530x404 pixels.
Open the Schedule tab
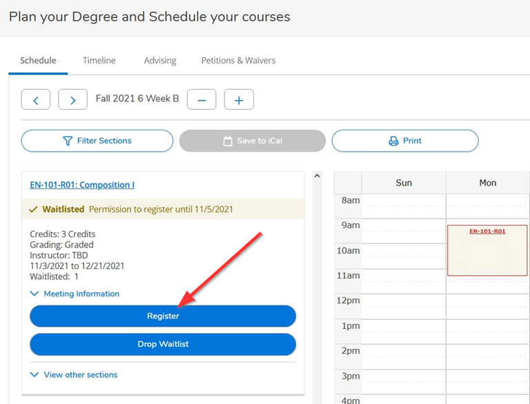coord(38,61)
